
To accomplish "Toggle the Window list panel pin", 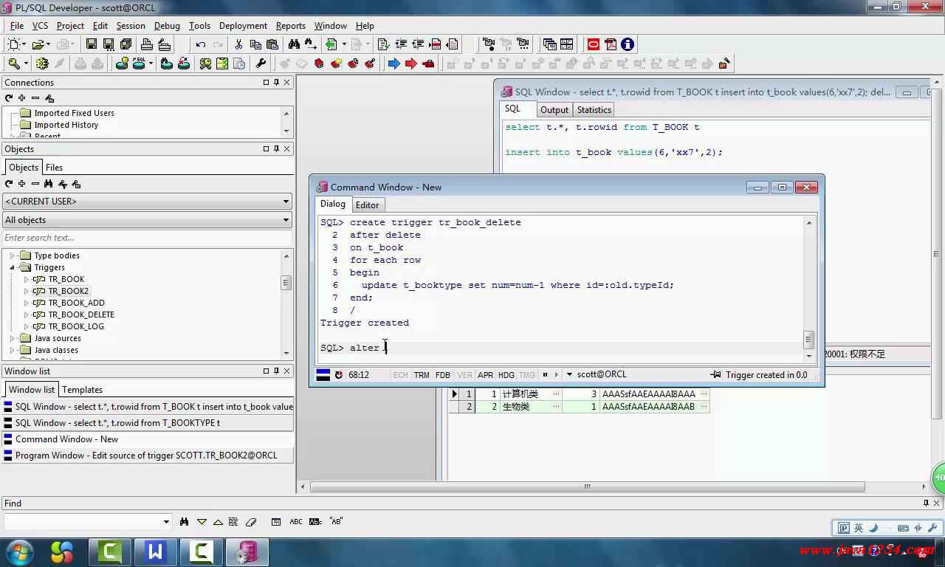I will (x=277, y=371).
